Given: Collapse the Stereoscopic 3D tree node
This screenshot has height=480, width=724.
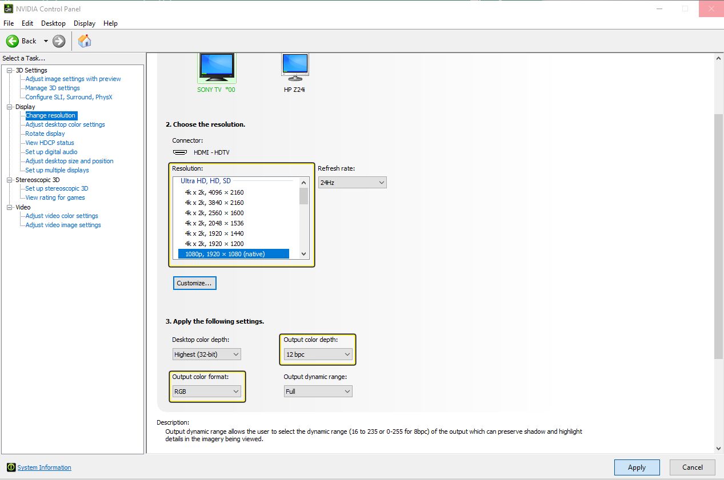Looking at the screenshot, I should [10, 180].
